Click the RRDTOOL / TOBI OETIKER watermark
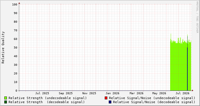The image size is (200, 106). [x=197, y=17]
